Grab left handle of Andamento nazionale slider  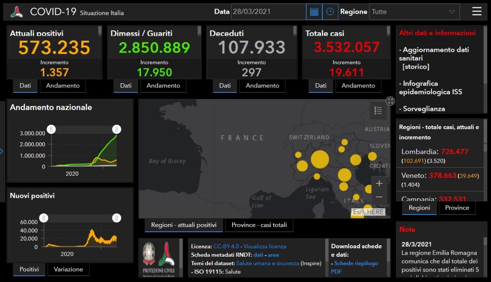pyautogui.click(x=51, y=129)
